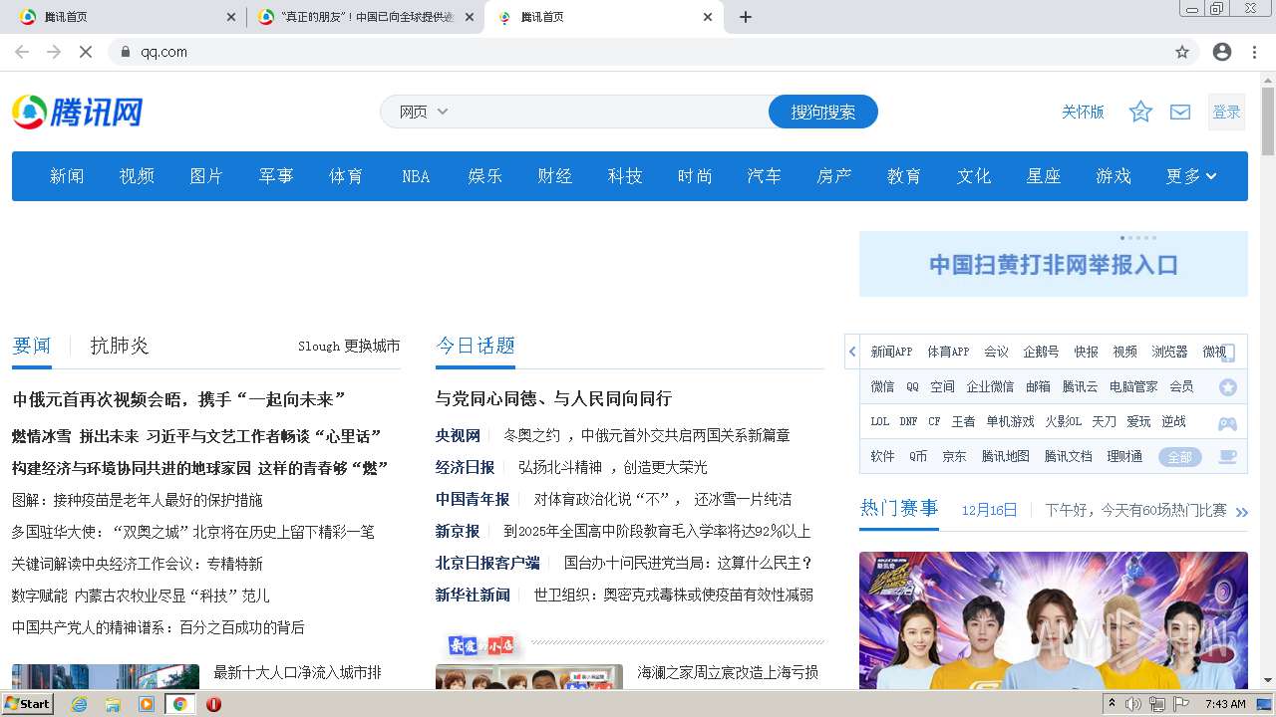Click the previous arrow of services panel
The width and height of the screenshot is (1276, 717).
click(852, 352)
